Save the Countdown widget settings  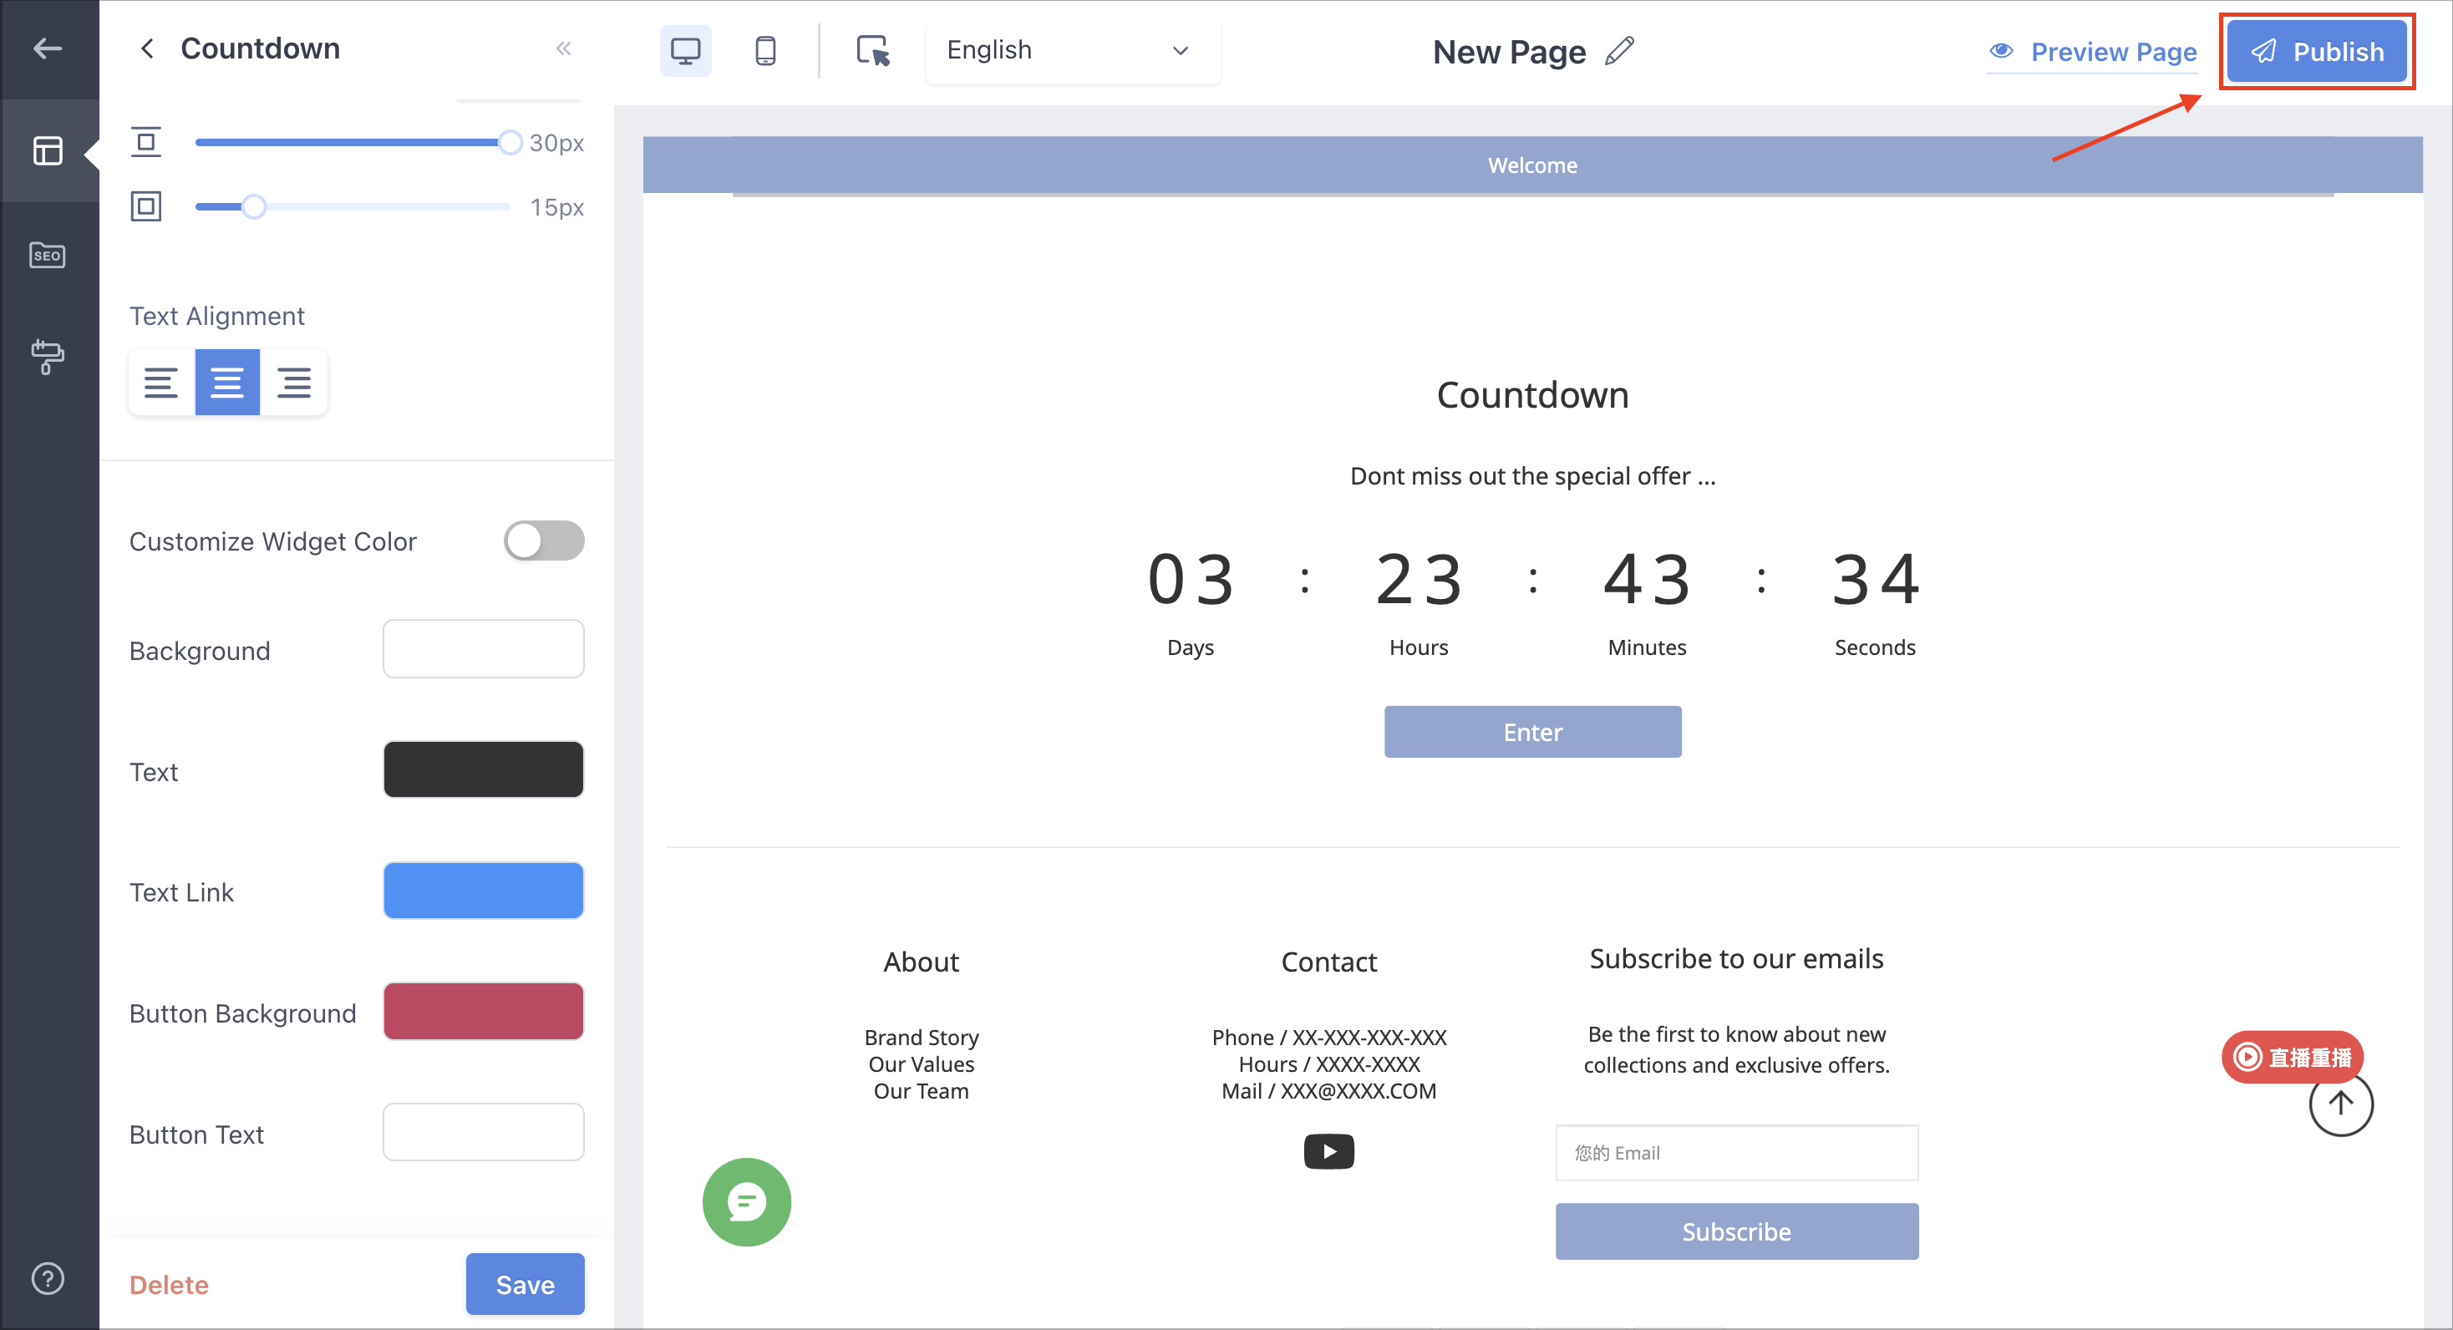[525, 1284]
